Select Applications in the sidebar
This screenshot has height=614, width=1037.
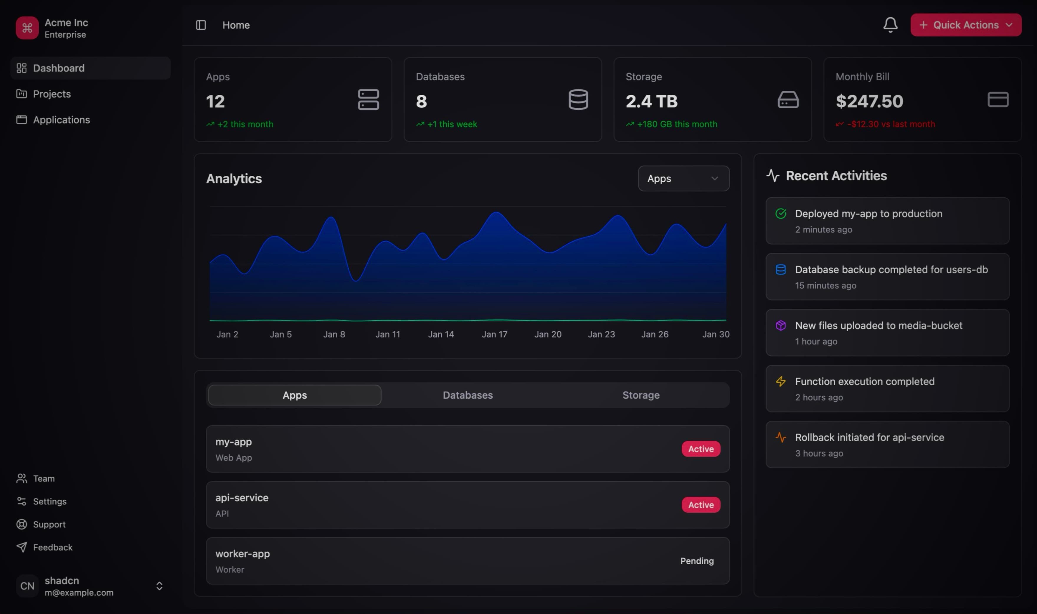(x=61, y=119)
